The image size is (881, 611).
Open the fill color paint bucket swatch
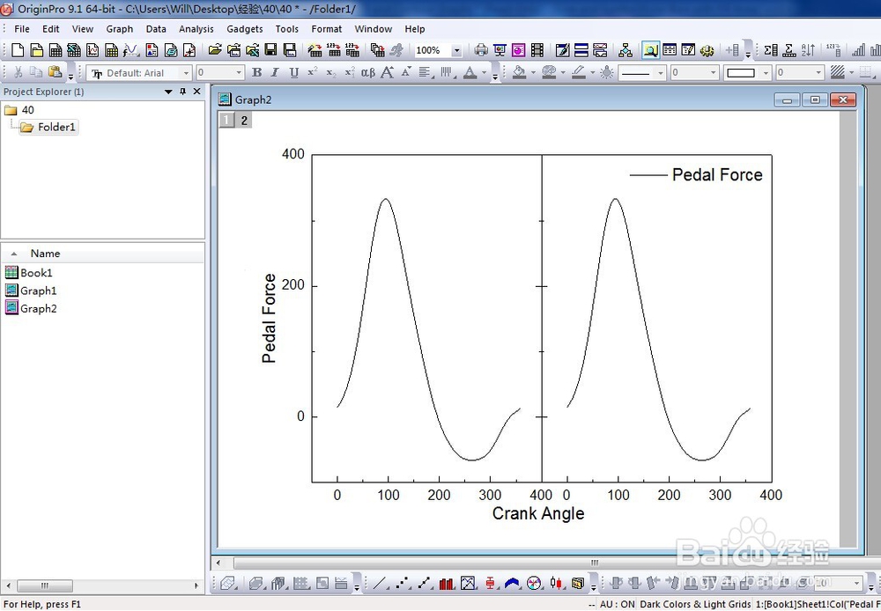click(519, 72)
